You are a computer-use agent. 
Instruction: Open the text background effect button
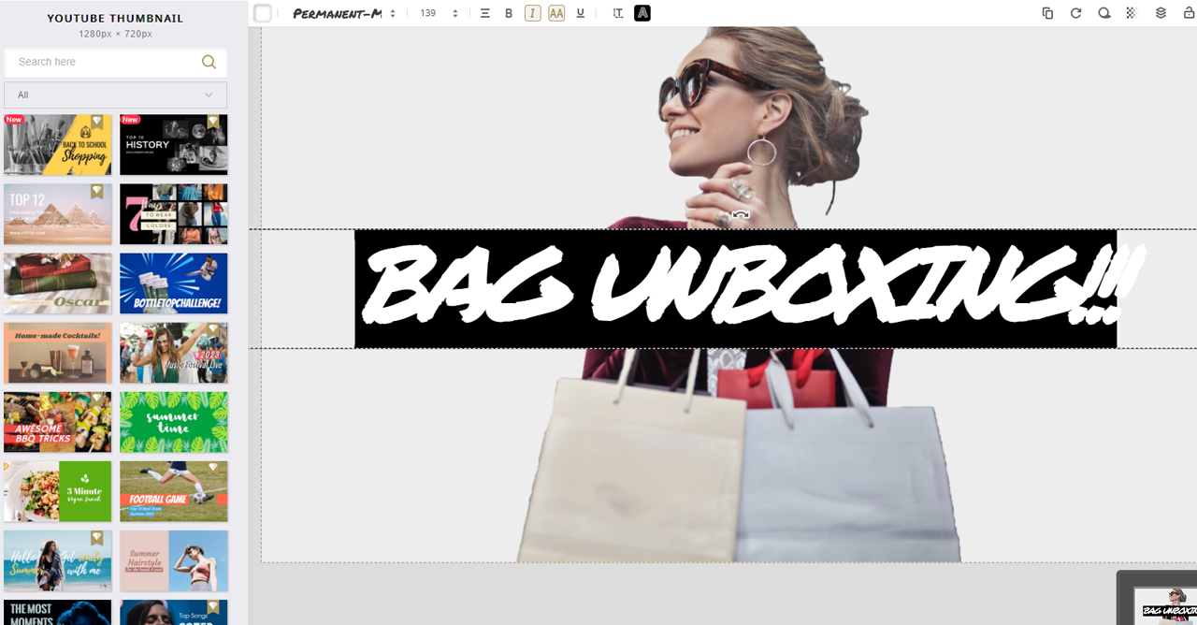pyautogui.click(x=642, y=13)
